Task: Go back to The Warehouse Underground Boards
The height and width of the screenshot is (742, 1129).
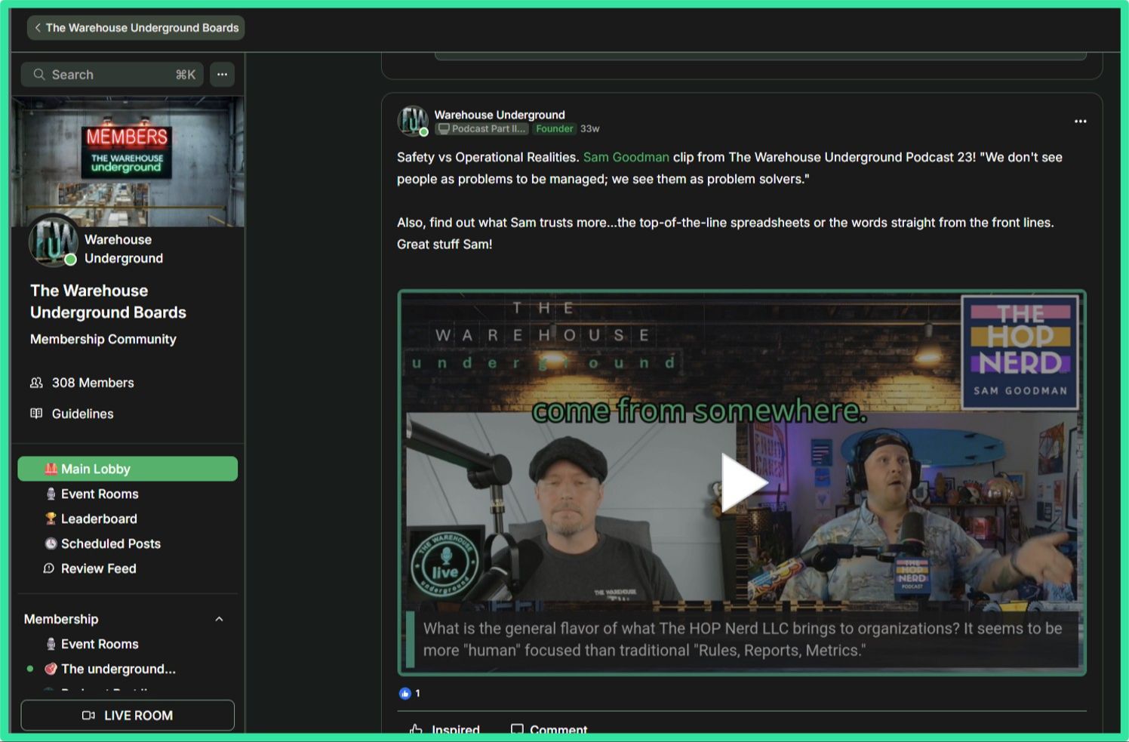Action: pyautogui.click(x=136, y=28)
